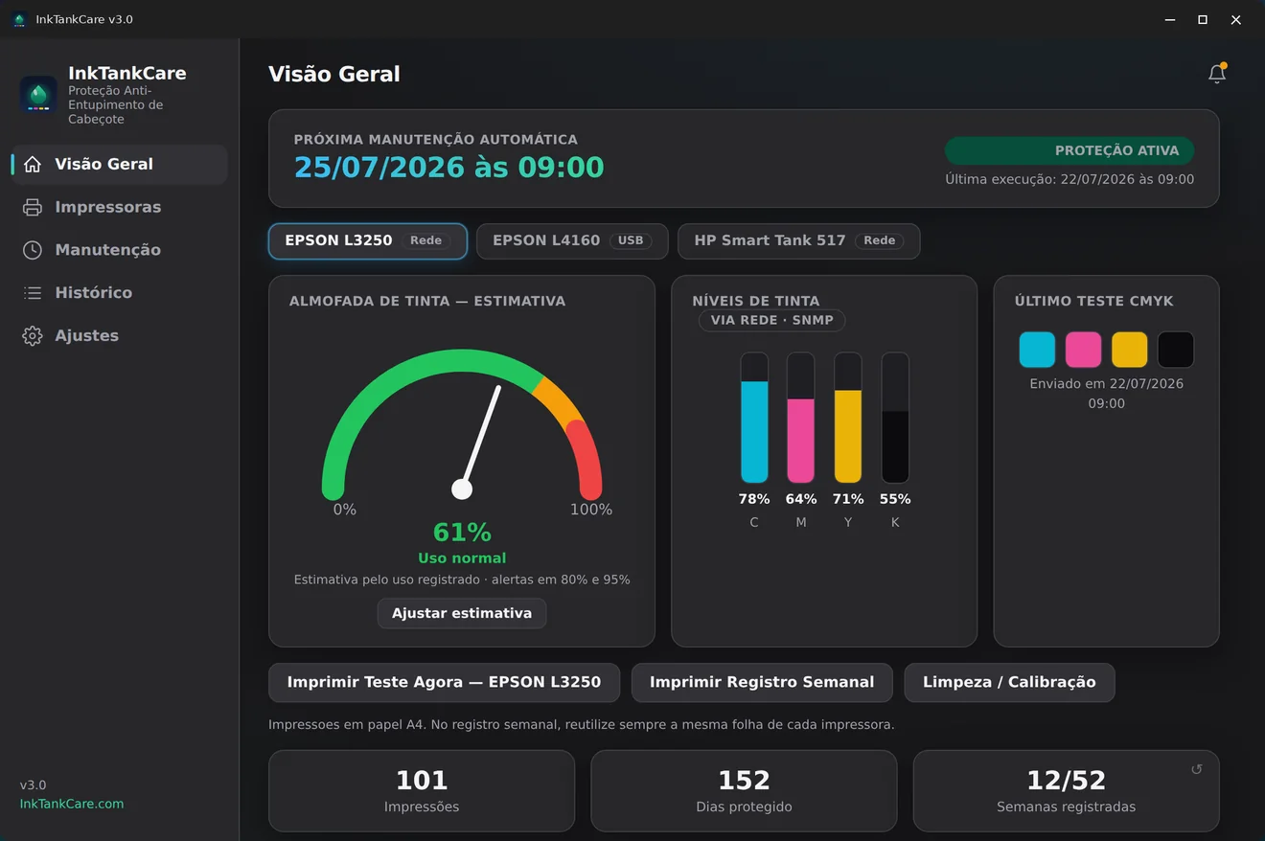Viewport: 1265px width, 841px height.
Task: Click Imprimir Teste Agora — EPSON L3250
Action: coord(444,683)
